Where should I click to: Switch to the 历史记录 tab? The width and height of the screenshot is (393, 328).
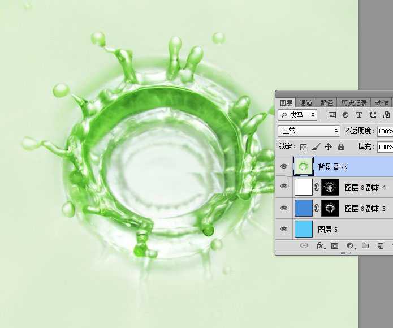[353, 103]
